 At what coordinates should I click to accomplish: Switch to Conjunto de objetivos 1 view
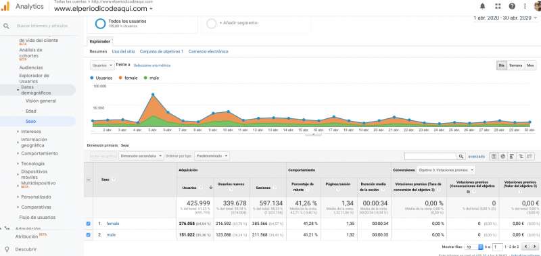point(161,51)
